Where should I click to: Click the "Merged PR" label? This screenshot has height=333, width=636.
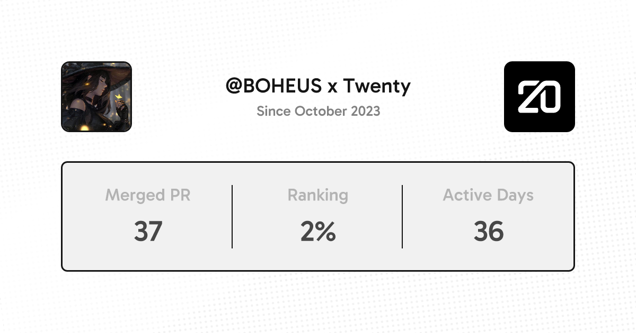pyautogui.click(x=147, y=195)
